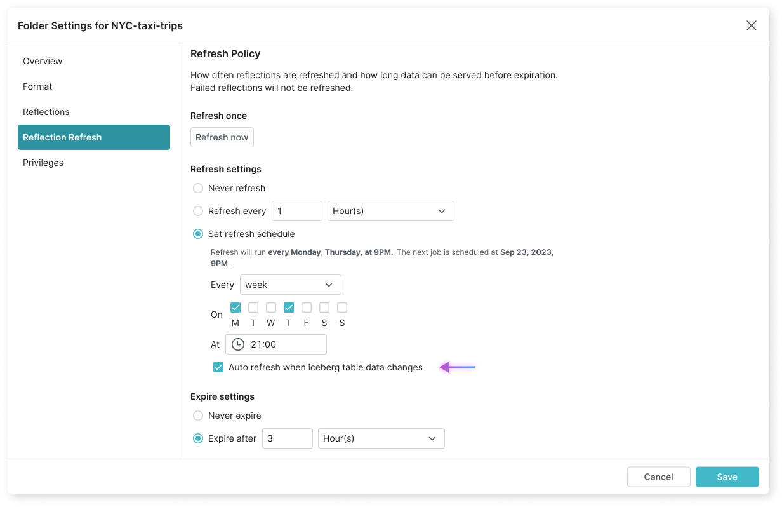Viewport: 782px width, 507px height.
Task: Check the Saturday checkbox
Action: coord(324,308)
